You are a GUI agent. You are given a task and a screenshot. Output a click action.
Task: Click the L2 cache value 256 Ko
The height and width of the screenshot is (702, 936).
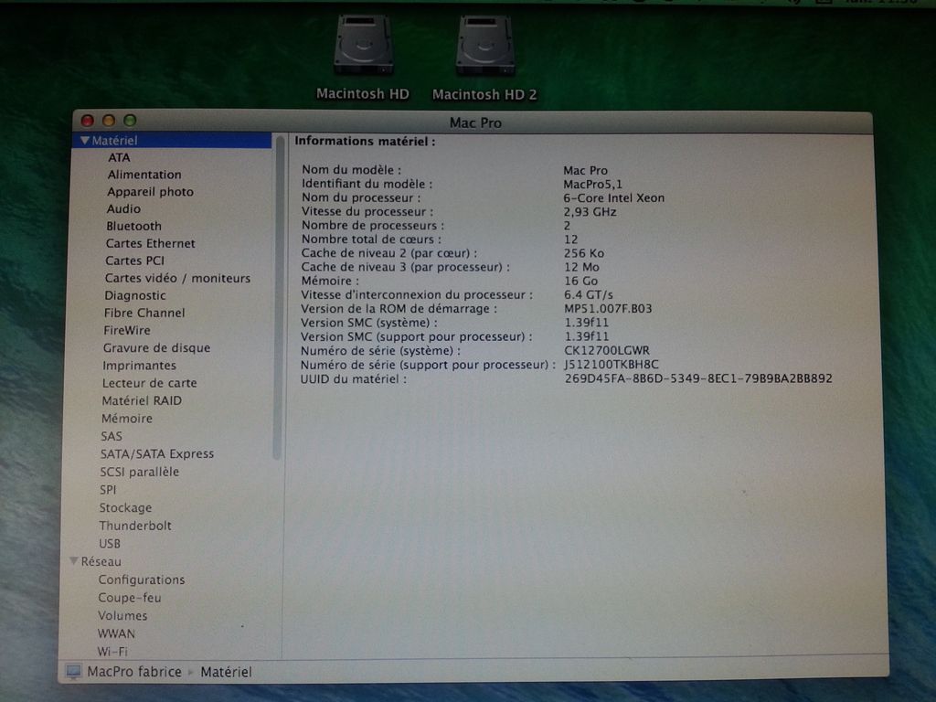[x=584, y=254]
